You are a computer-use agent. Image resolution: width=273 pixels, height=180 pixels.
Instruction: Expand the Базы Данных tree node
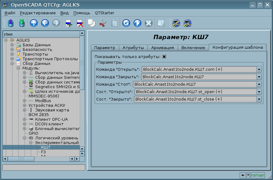(x=12, y=45)
